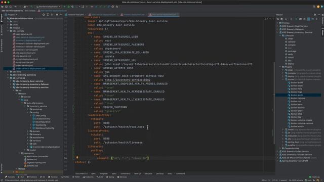Open the Spring tool window
The image size is (324, 182).
pyautogui.click(x=110, y=177)
